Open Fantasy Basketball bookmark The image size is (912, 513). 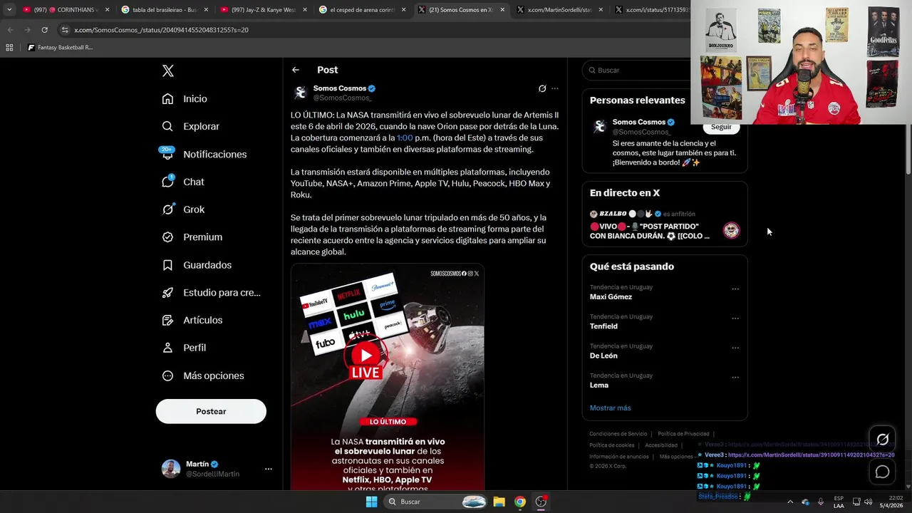pyautogui.click(x=60, y=48)
